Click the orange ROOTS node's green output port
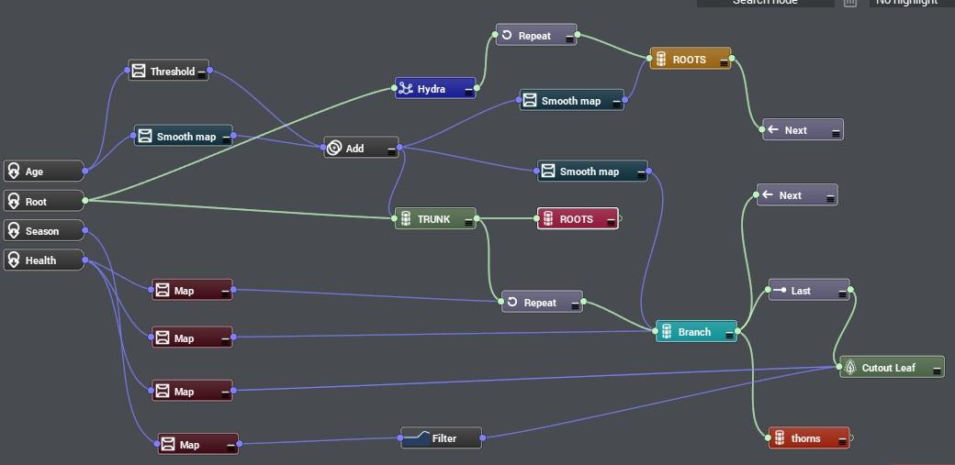955x465 pixels. pyautogui.click(x=732, y=59)
